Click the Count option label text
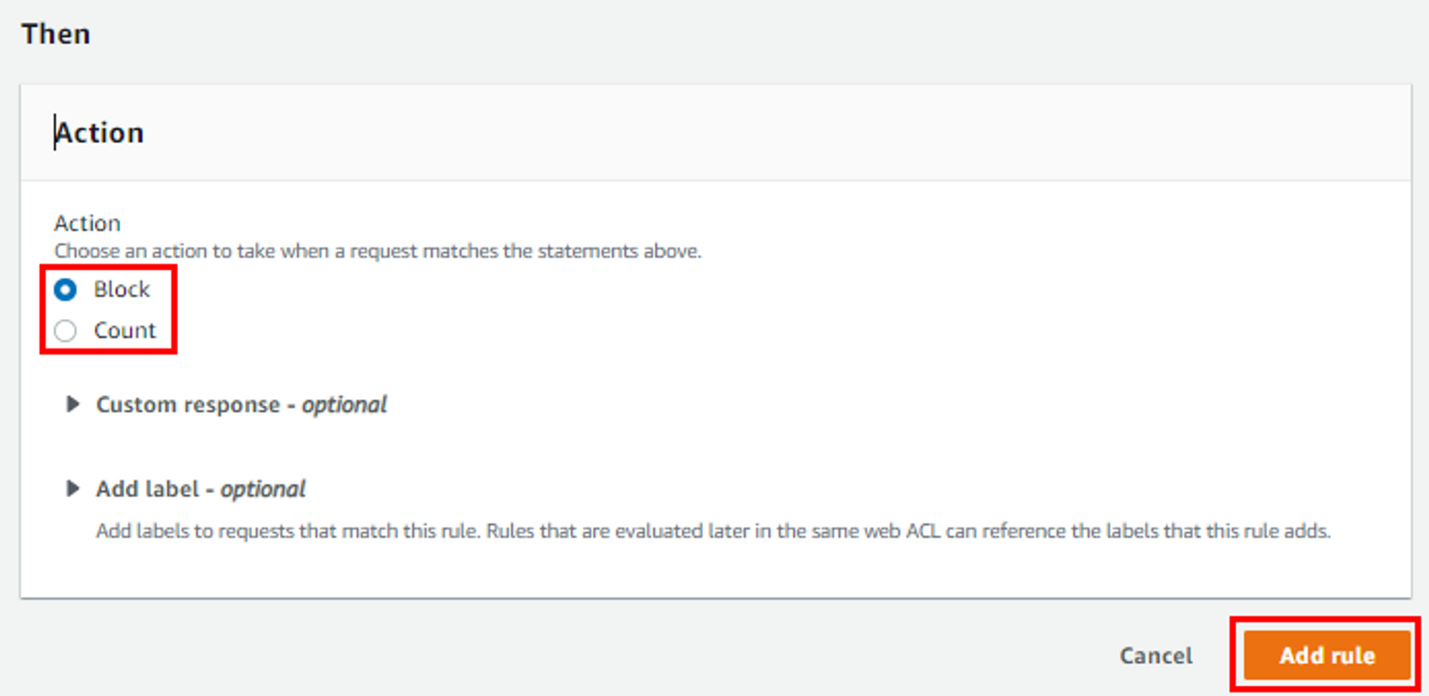Viewport: 1429px width, 696px height. pyautogui.click(x=125, y=331)
